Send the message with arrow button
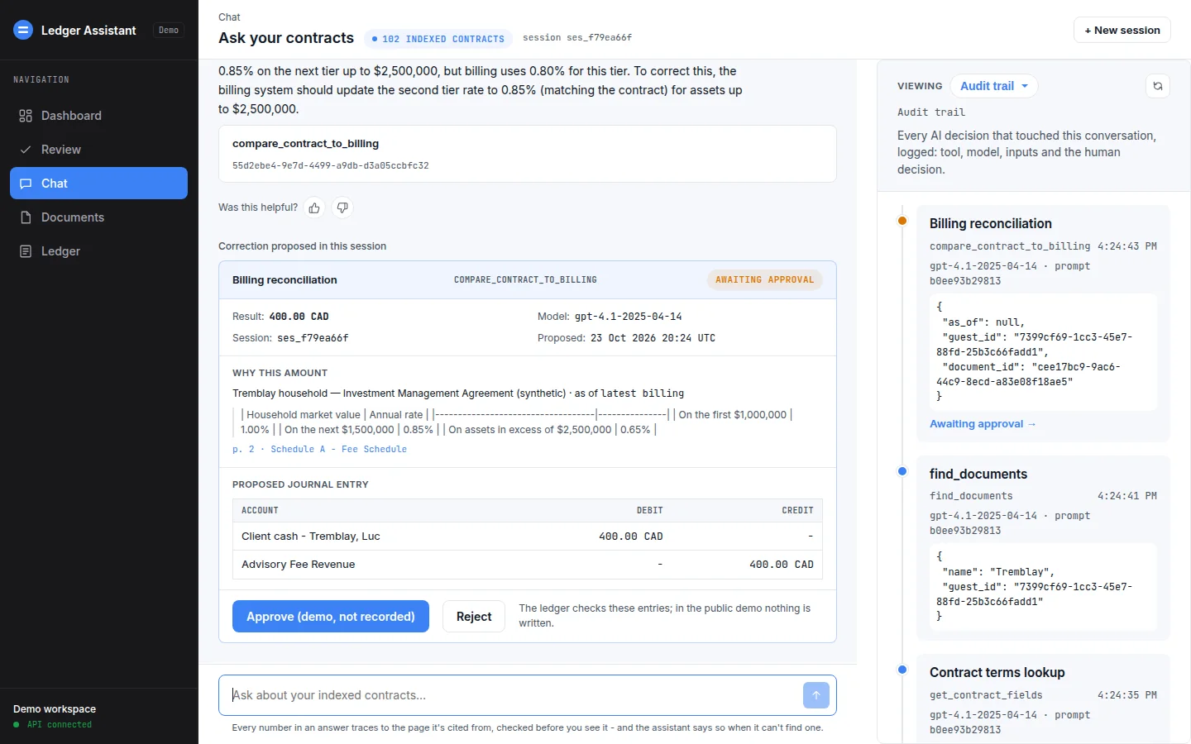The width and height of the screenshot is (1191, 744). pos(816,695)
